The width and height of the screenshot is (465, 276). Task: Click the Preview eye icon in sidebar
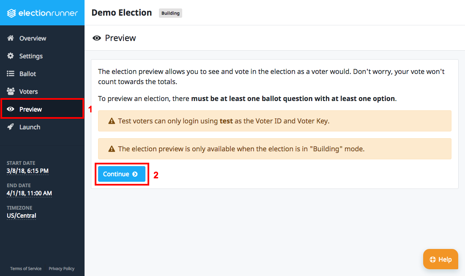[11, 109]
